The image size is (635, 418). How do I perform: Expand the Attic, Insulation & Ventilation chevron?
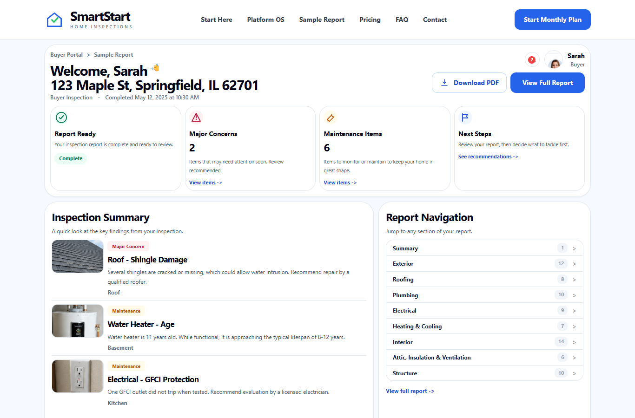(574, 358)
